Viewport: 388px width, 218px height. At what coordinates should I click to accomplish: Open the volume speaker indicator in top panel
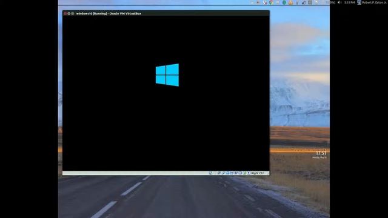click(339, 2)
